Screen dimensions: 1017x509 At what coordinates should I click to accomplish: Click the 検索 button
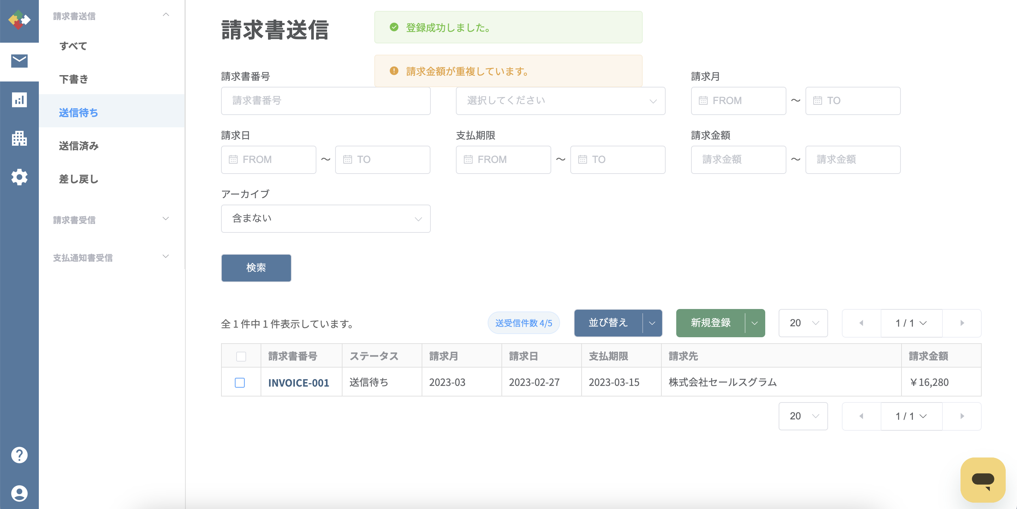[x=256, y=268]
